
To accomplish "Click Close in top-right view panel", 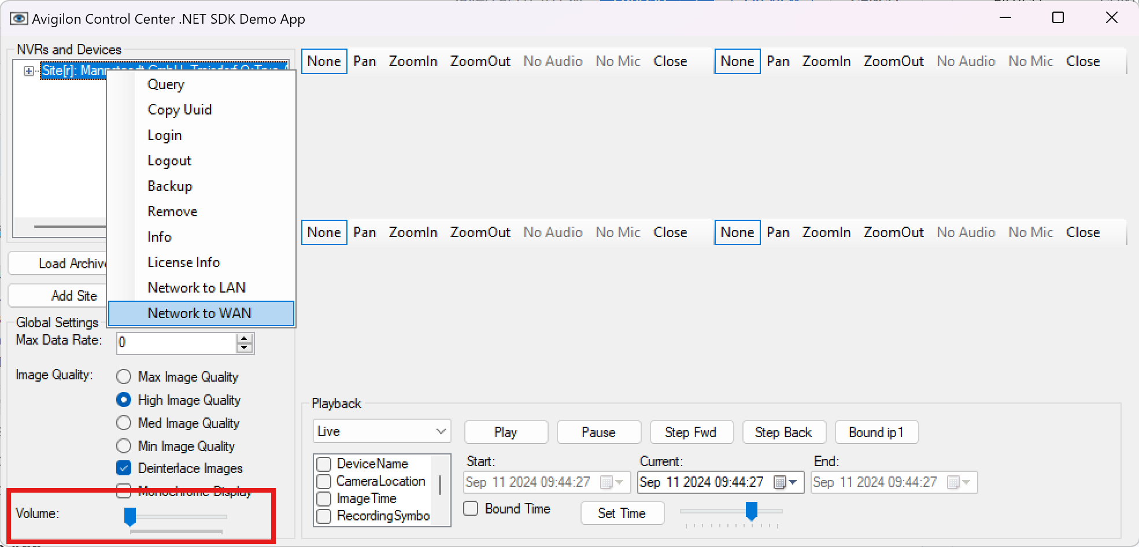I will pyautogui.click(x=1083, y=61).
